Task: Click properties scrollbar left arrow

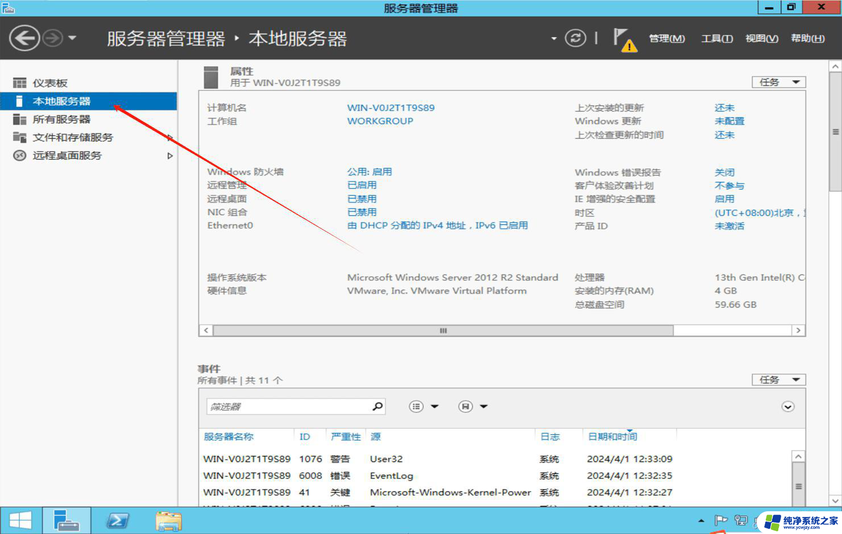Action: (206, 331)
